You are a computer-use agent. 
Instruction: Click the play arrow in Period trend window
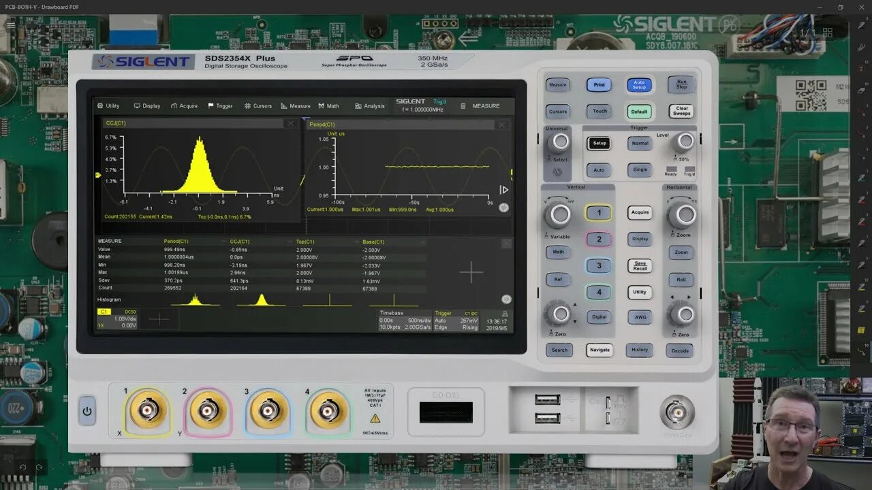tap(504, 190)
